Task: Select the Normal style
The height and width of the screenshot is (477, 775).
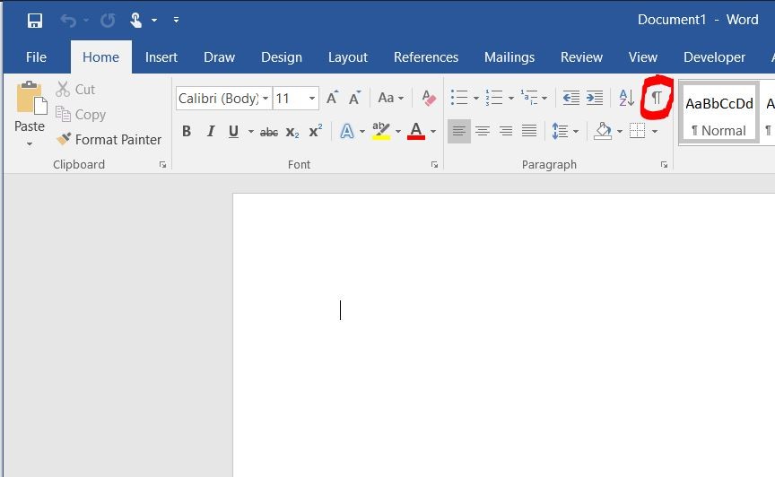Action: 718,113
